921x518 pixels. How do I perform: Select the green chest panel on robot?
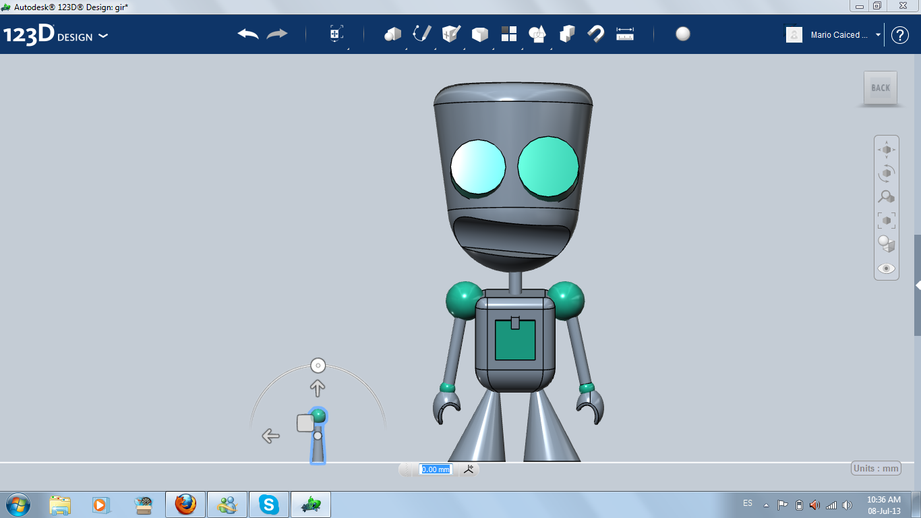tap(515, 340)
